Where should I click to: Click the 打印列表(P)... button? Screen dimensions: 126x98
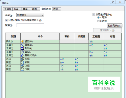(115, 26)
